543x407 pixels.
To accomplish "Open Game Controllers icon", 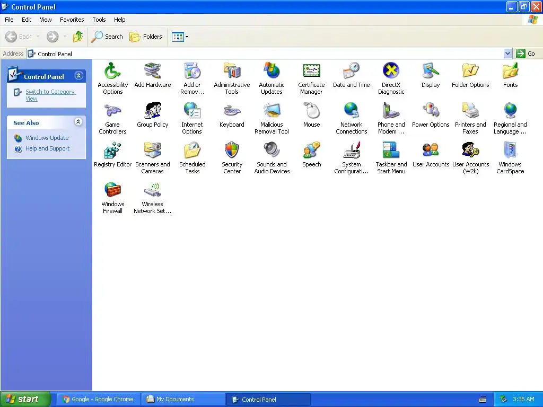I will [x=112, y=111].
